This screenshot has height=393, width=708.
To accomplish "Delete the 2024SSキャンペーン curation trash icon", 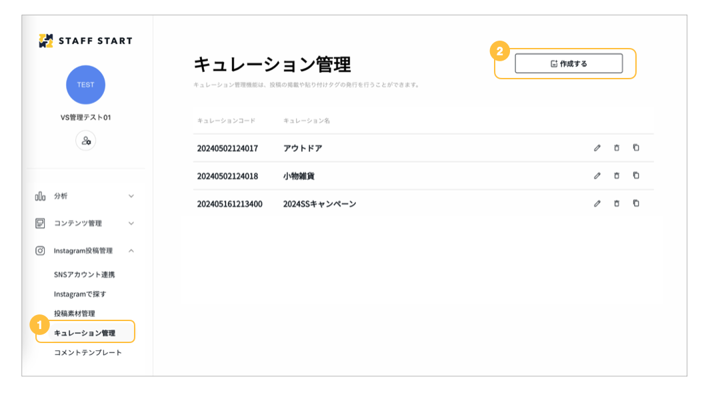I will 617,204.
